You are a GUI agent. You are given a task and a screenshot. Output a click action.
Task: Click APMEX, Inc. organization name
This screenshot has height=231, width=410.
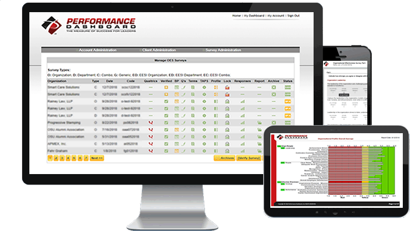(57, 144)
